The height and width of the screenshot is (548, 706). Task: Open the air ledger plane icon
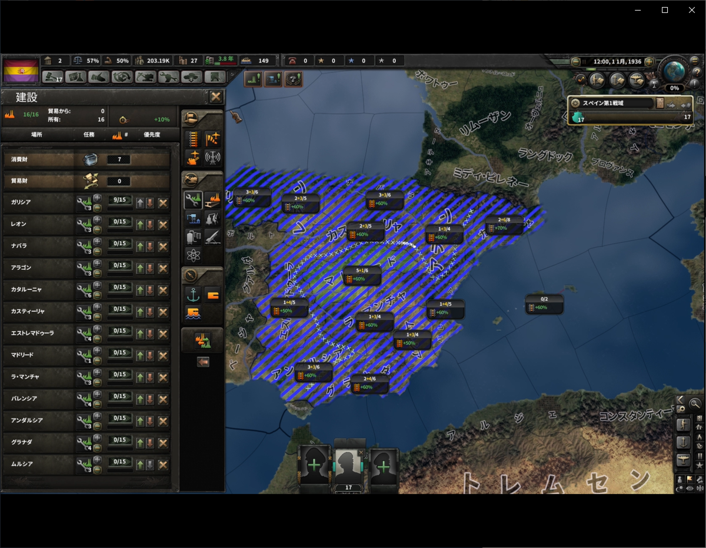636,79
